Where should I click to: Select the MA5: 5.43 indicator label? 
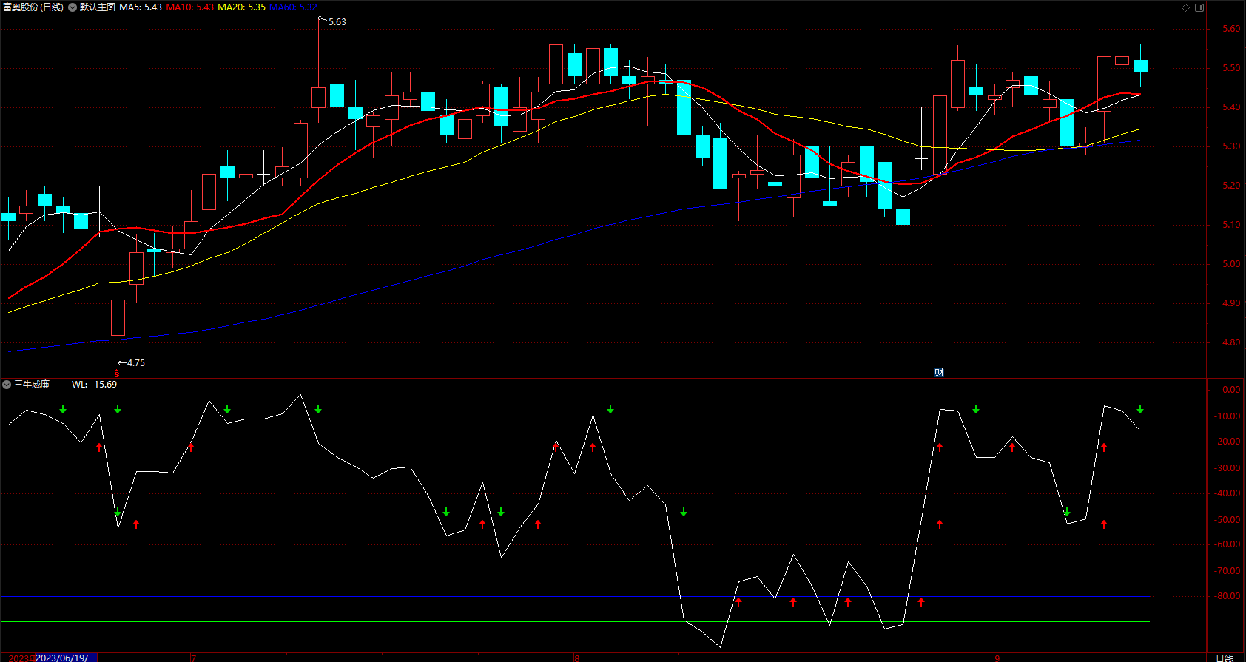pyautogui.click(x=141, y=7)
